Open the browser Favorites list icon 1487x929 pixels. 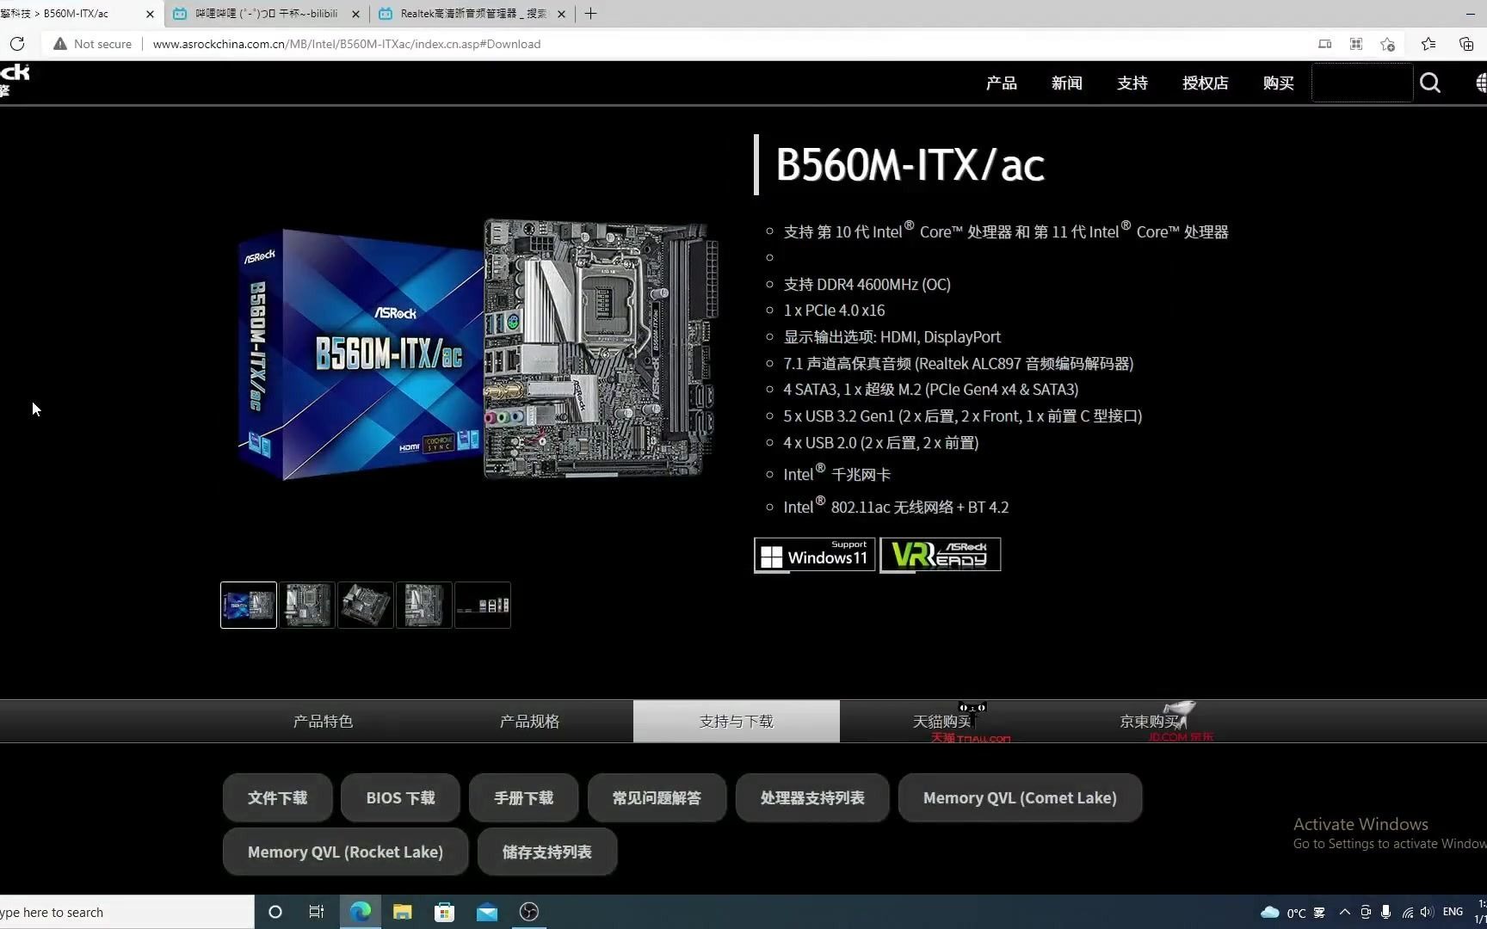tap(1428, 44)
